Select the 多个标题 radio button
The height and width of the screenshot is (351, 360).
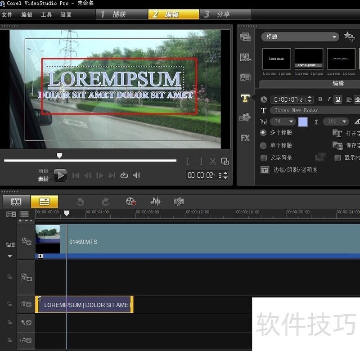[x=263, y=133]
